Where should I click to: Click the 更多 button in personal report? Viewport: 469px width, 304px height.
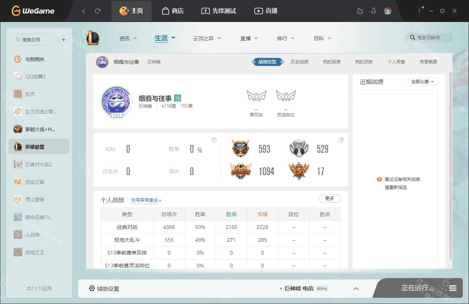[x=329, y=199]
